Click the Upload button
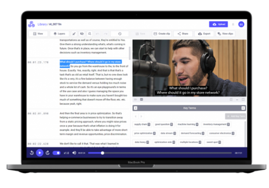269x188 pixels. (x=218, y=24)
